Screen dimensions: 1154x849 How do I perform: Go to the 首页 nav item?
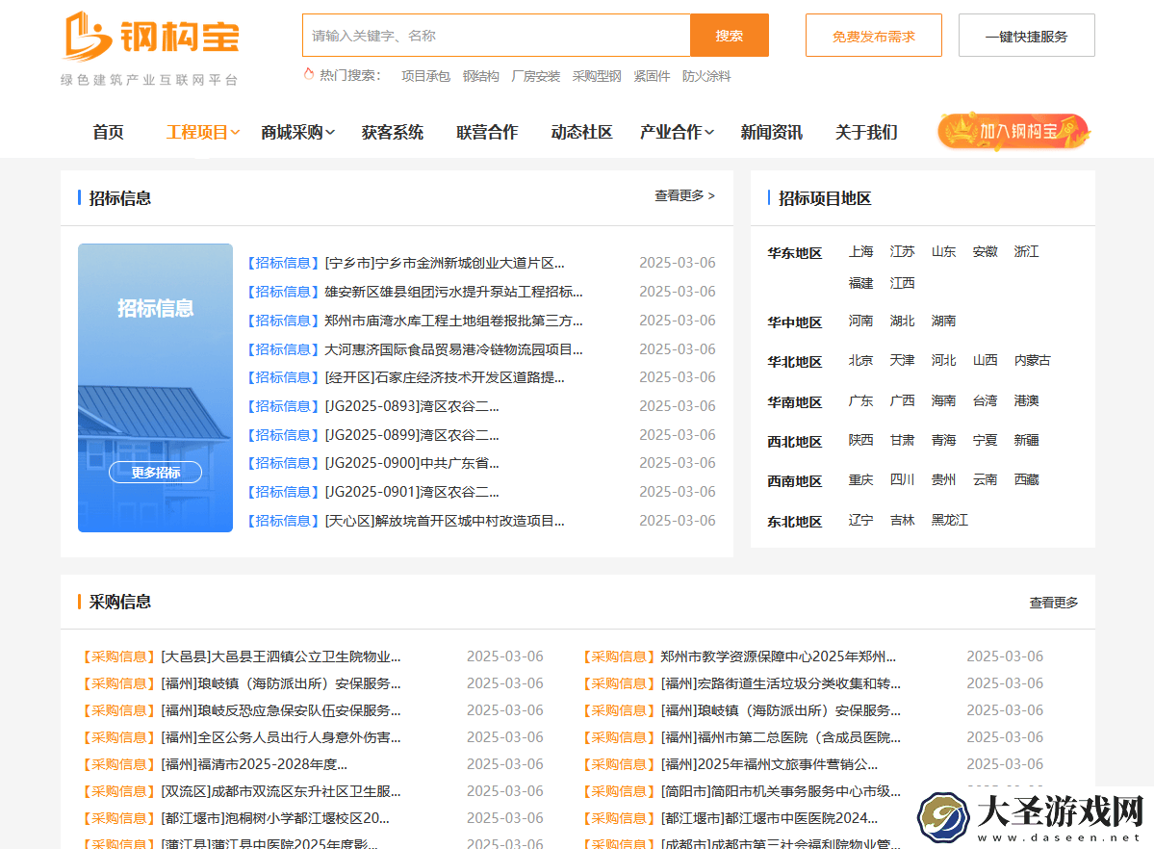108,133
